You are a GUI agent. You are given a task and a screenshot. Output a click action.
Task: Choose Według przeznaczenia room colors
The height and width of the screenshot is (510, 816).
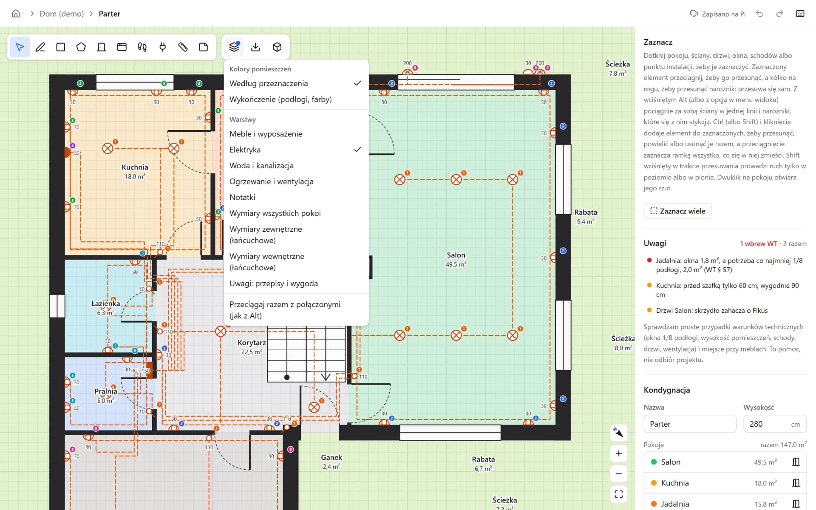click(296, 83)
